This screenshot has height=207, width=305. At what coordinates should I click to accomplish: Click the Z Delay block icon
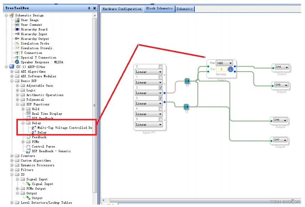[34, 132]
